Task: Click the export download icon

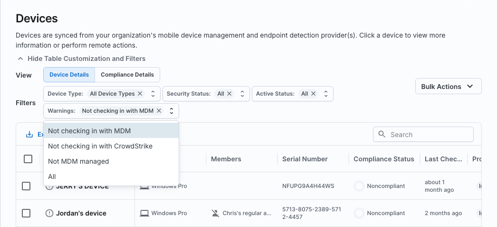Action: 29,135
